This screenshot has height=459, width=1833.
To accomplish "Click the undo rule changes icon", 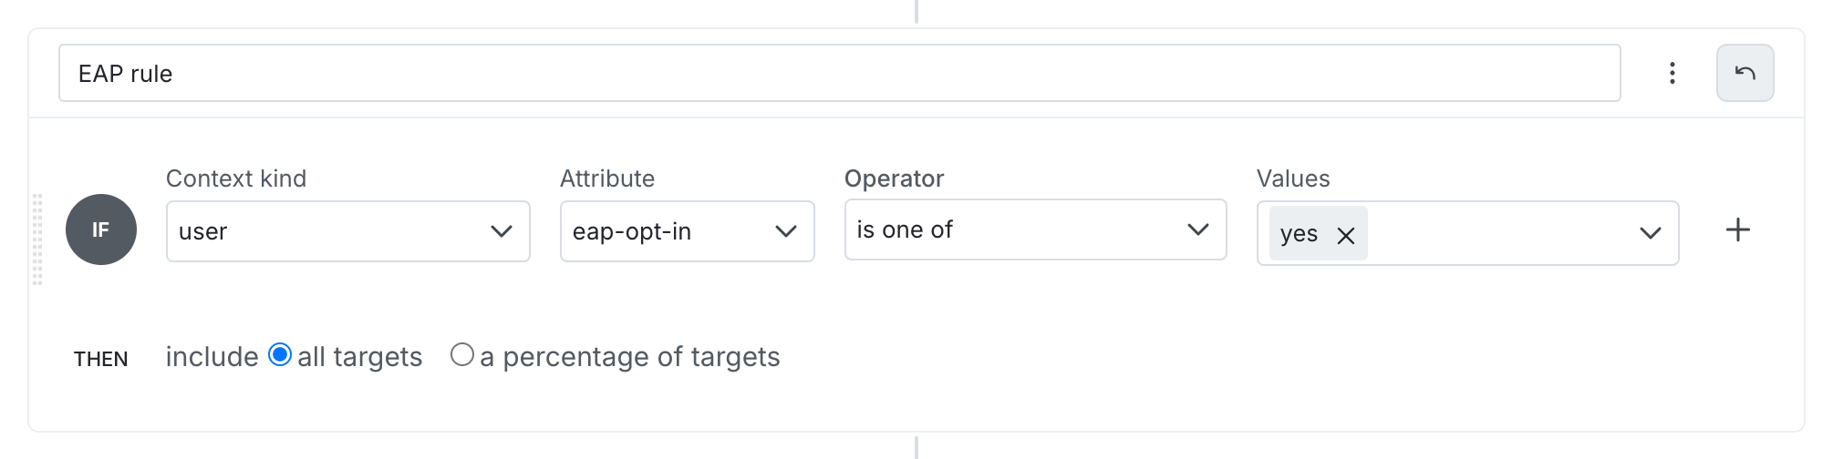I will point(1745,73).
